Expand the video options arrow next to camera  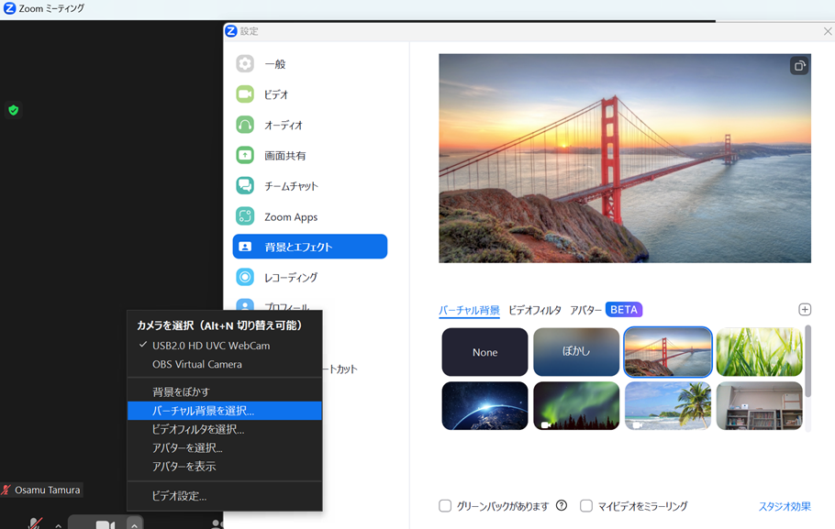[134, 524]
